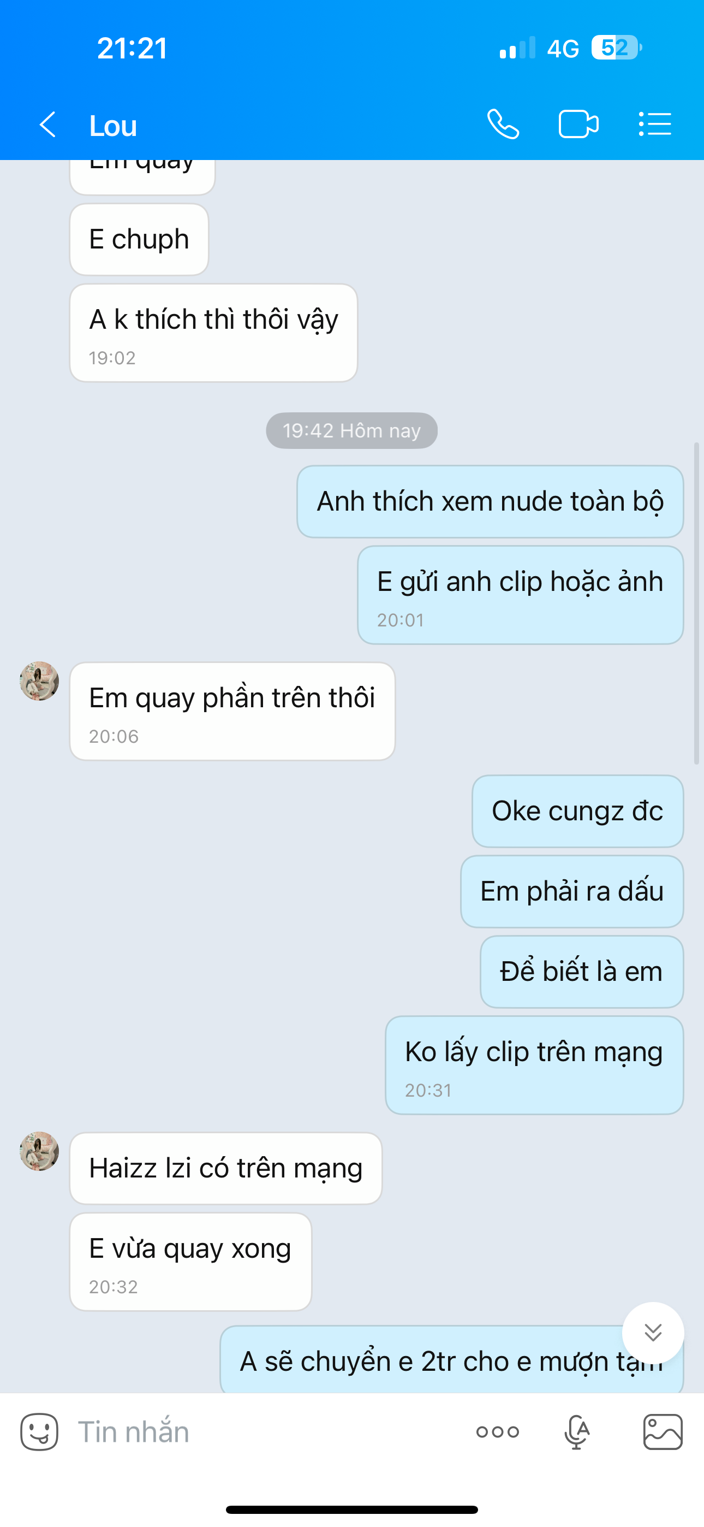Select the "Để biết là em" bubble
This screenshot has width=704, height=1527.
(x=581, y=972)
